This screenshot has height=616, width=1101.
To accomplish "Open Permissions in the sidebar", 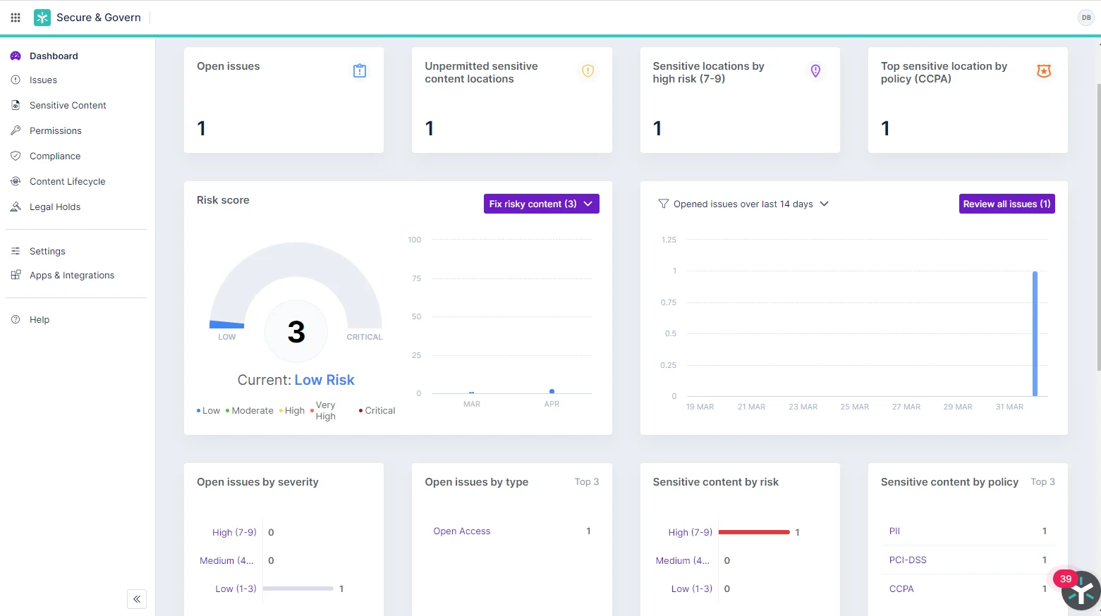I will click(56, 130).
